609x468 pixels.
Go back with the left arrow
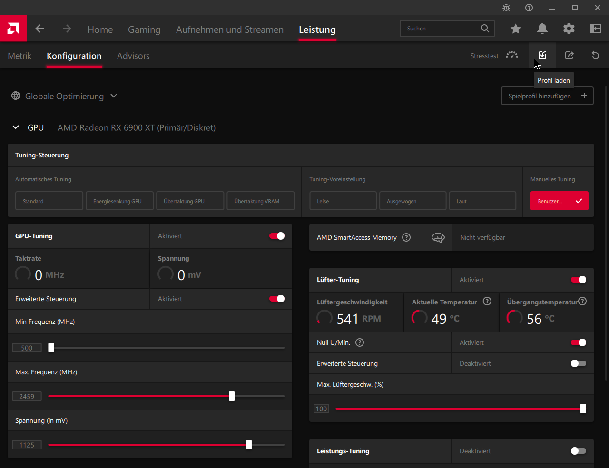click(39, 29)
